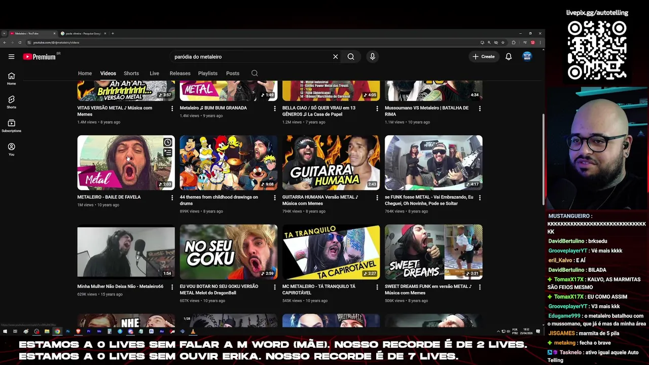Clear the search box with the X

(335, 57)
